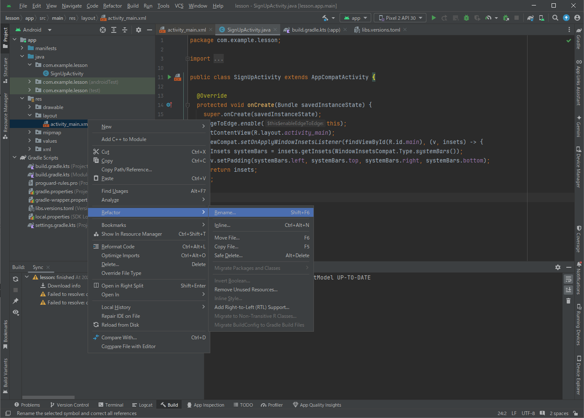
Task: Close the Sync tab in Build panel
Action: pyautogui.click(x=48, y=267)
